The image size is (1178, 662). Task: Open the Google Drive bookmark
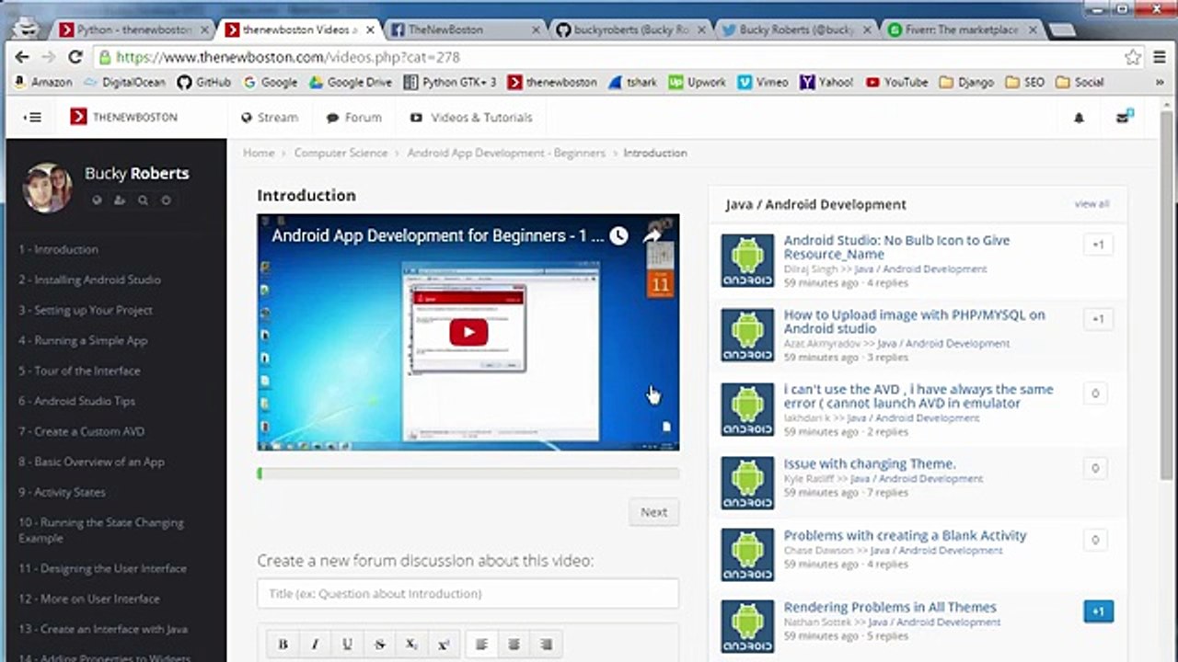pos(350,82)
